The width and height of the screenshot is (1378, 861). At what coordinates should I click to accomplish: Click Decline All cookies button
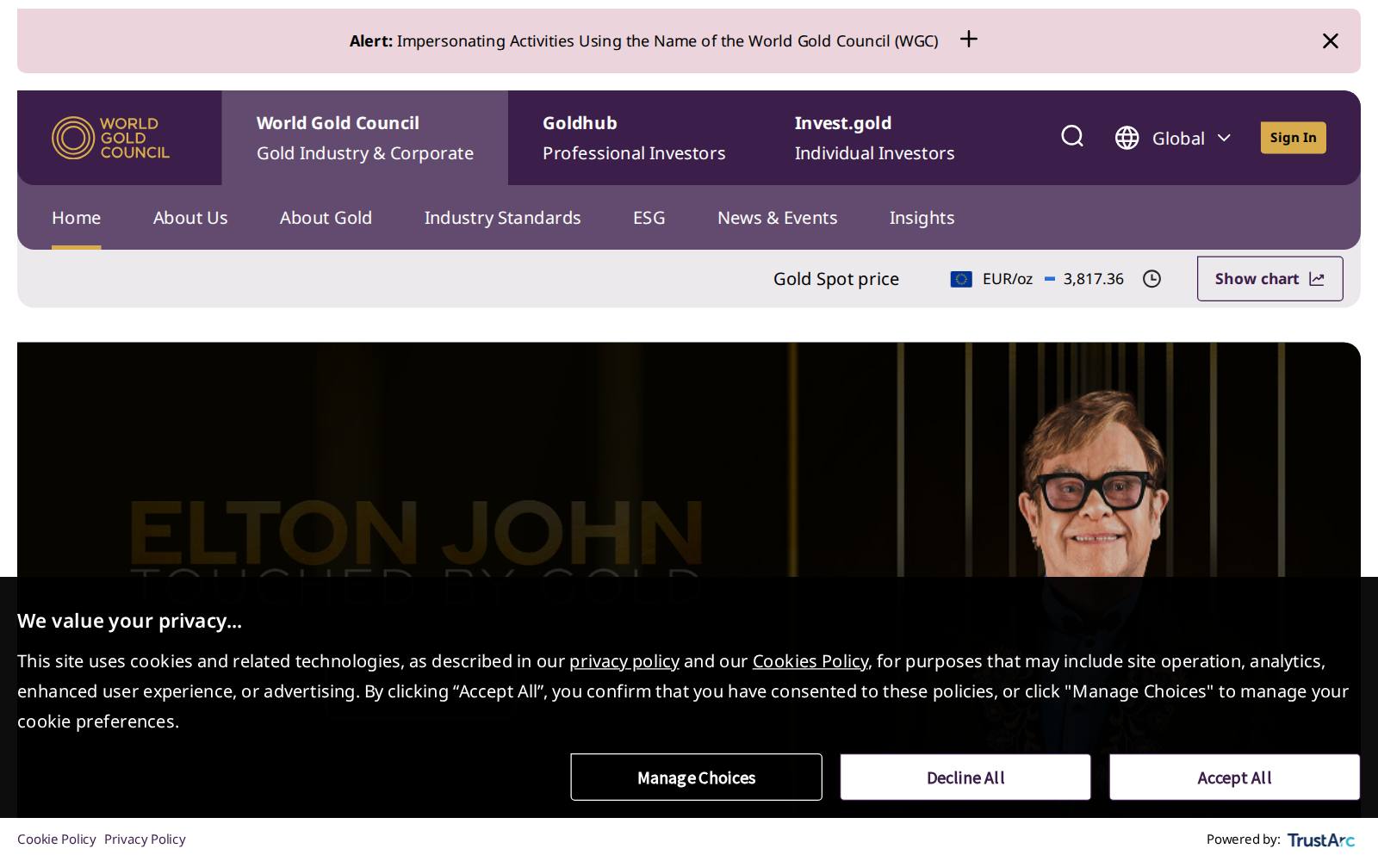click(965, 777)
